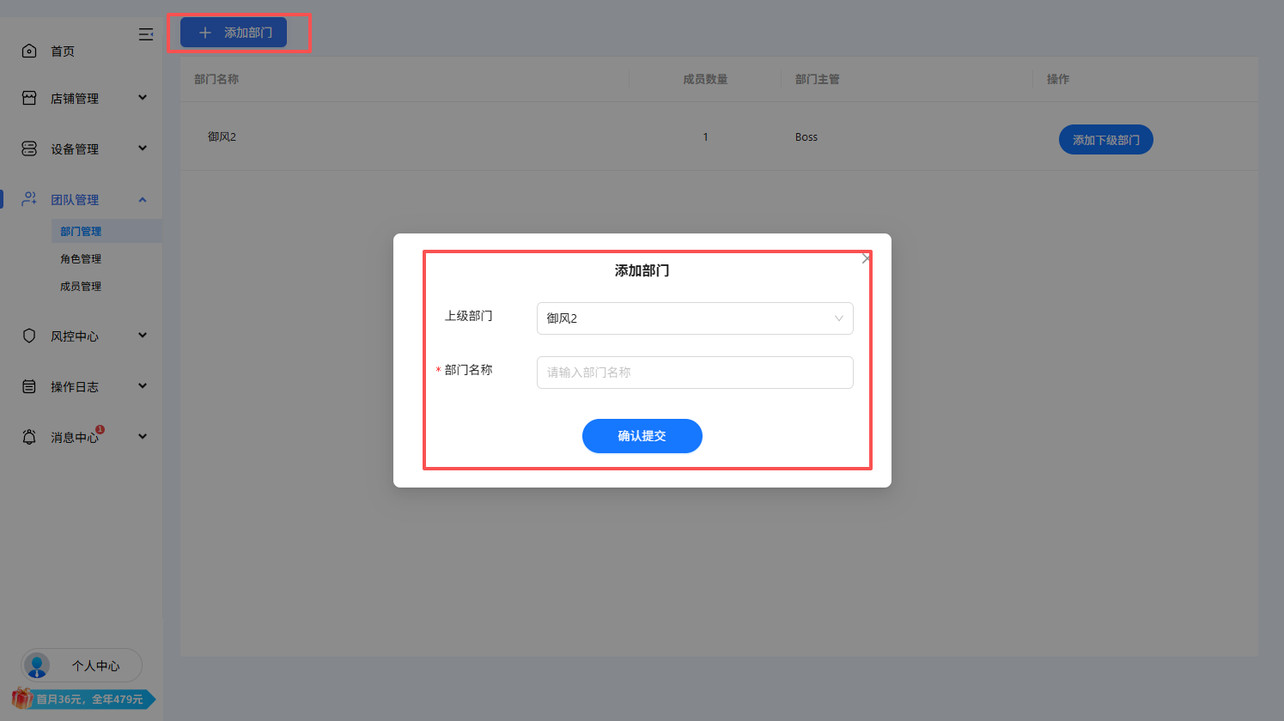Screen dimensions: 1284x721
Task: Expand the 店铺管理 menu section
Action: (x=82, y=97)
